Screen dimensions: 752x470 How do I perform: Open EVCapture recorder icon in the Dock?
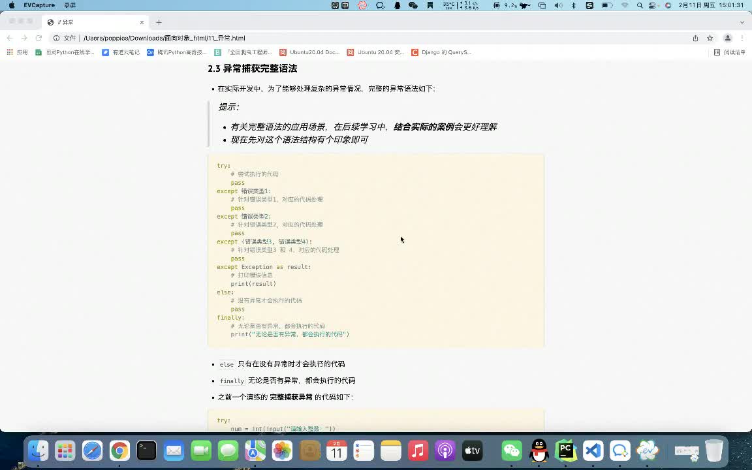pyautogui.click(x=648, y=451)
